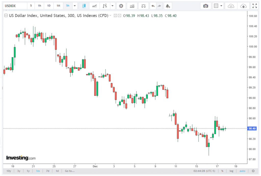261x176 pixels.
Task: Click the USDIDX symbol input field
Action: [14, 6]
